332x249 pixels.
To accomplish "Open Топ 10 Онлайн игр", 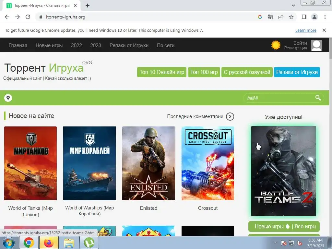I will click(x=162, y=72).
